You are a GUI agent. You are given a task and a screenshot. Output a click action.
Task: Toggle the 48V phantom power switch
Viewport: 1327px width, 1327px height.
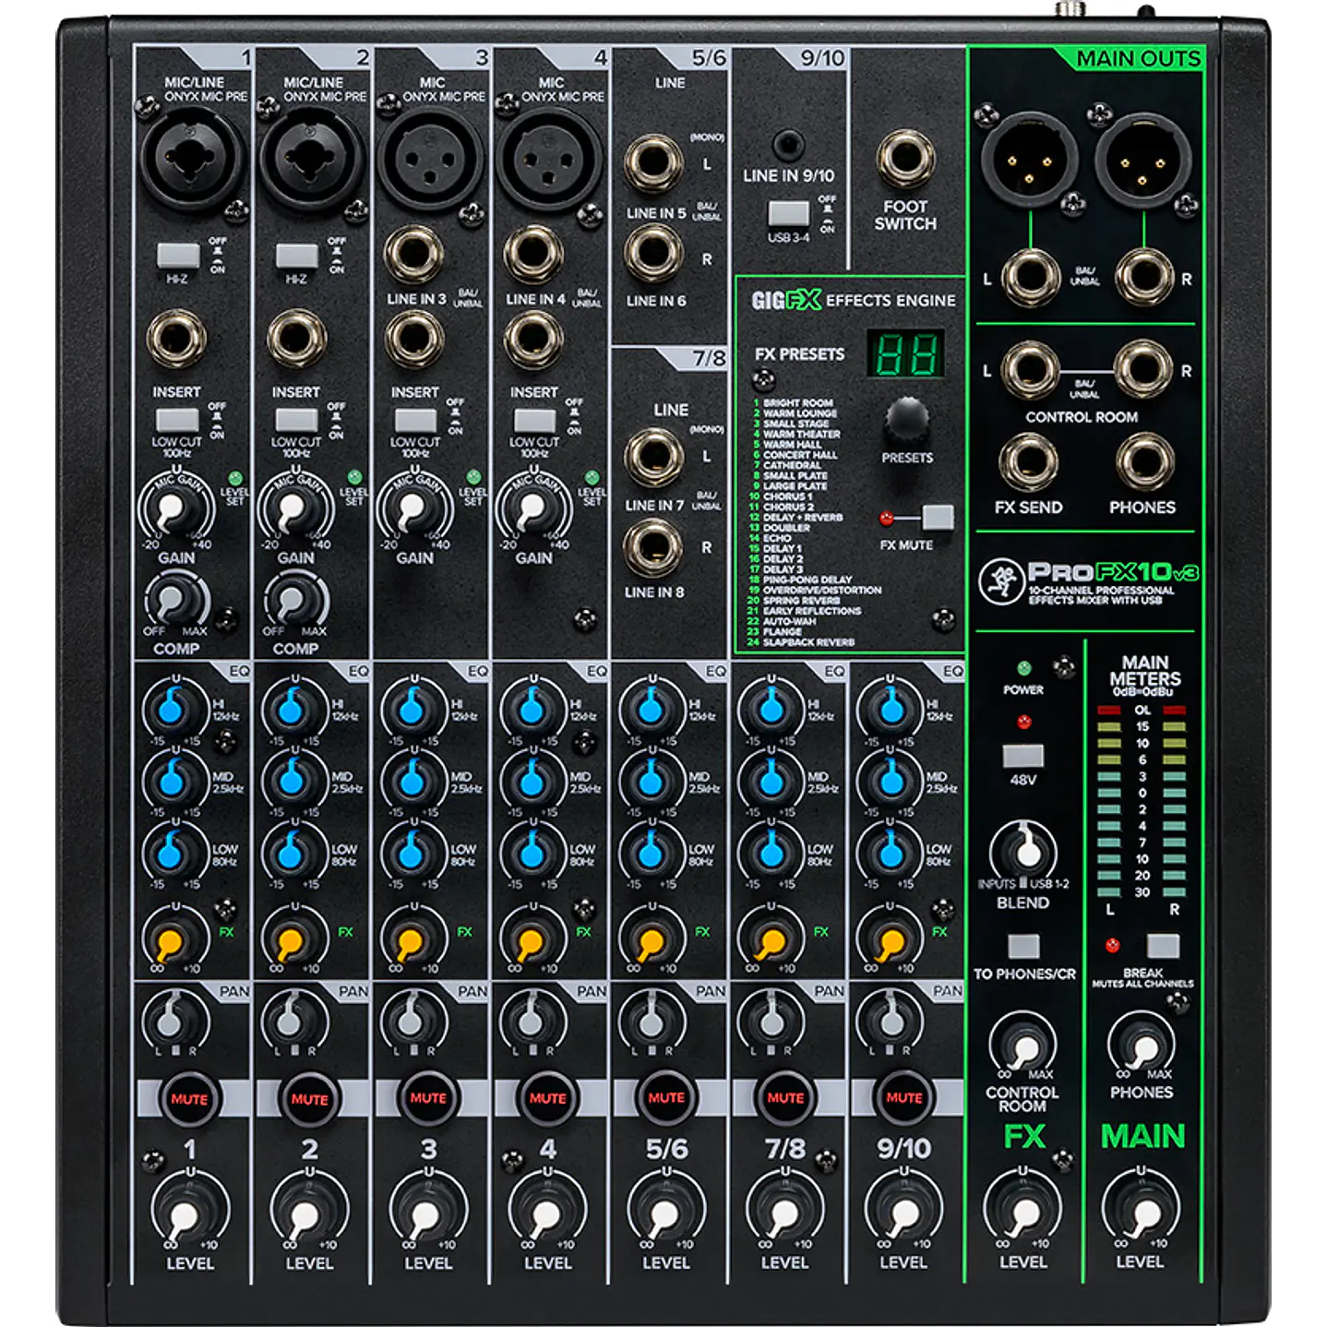click(x=1023, y=757)
